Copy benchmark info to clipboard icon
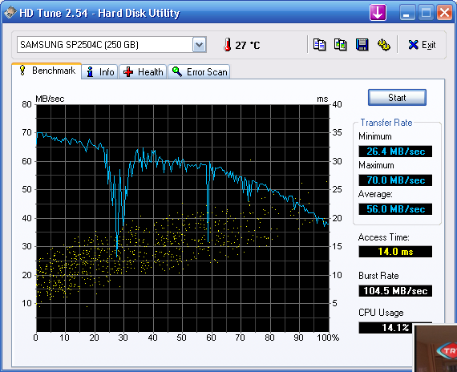 [x=319, y=45]
